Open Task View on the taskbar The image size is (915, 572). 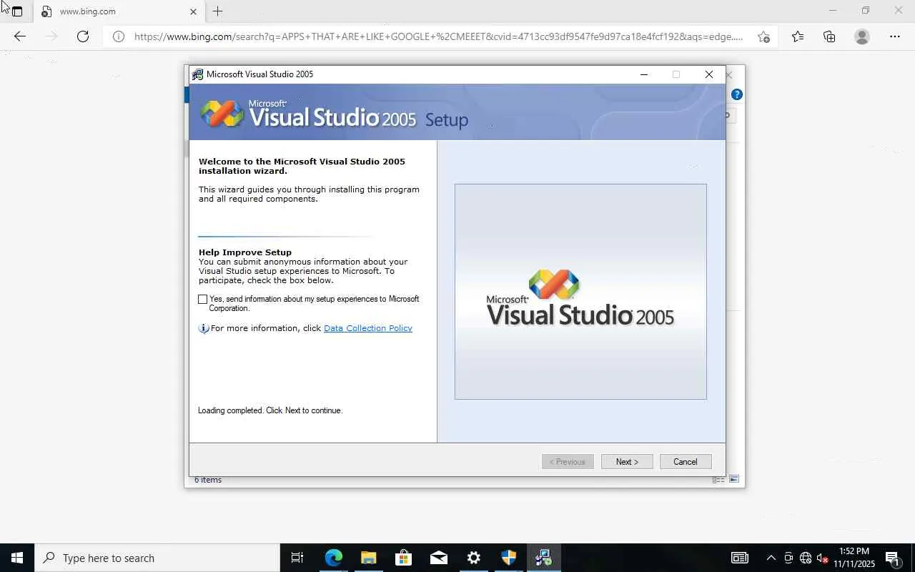(x=297, y=558)
